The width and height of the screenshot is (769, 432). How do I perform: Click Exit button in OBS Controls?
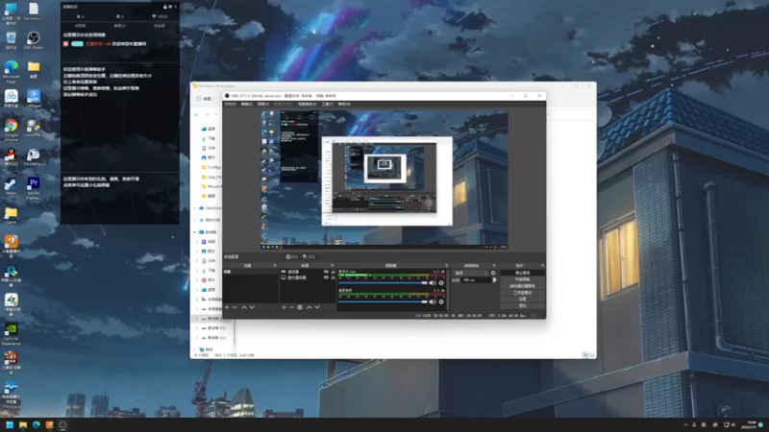[x=522, y=305]
